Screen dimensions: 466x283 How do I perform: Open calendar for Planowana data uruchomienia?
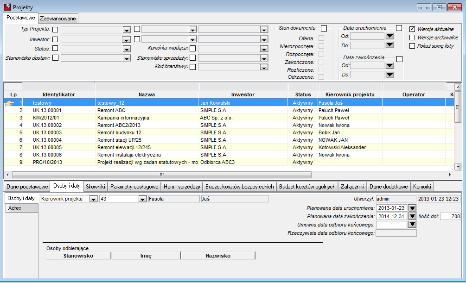tap(412, 208)
